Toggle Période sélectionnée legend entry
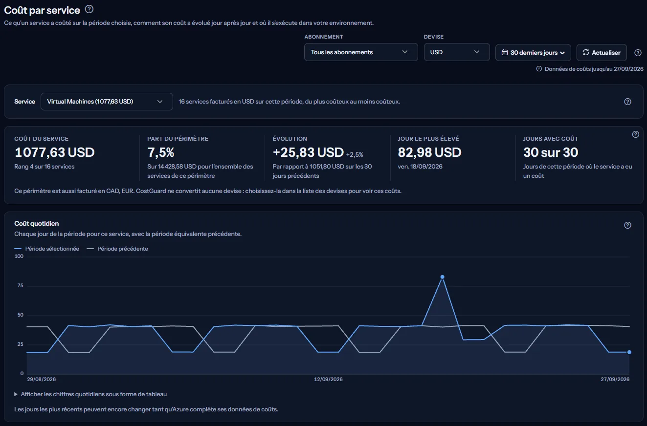Image resolution: width=647 pixels, height=426 pixels. [47, 249]
